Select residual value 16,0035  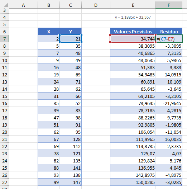[169, 139]
